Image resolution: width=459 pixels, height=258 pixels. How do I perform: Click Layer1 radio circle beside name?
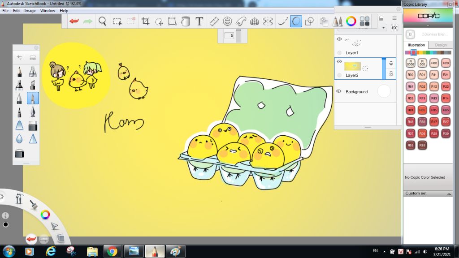click(x=339, y=53)
